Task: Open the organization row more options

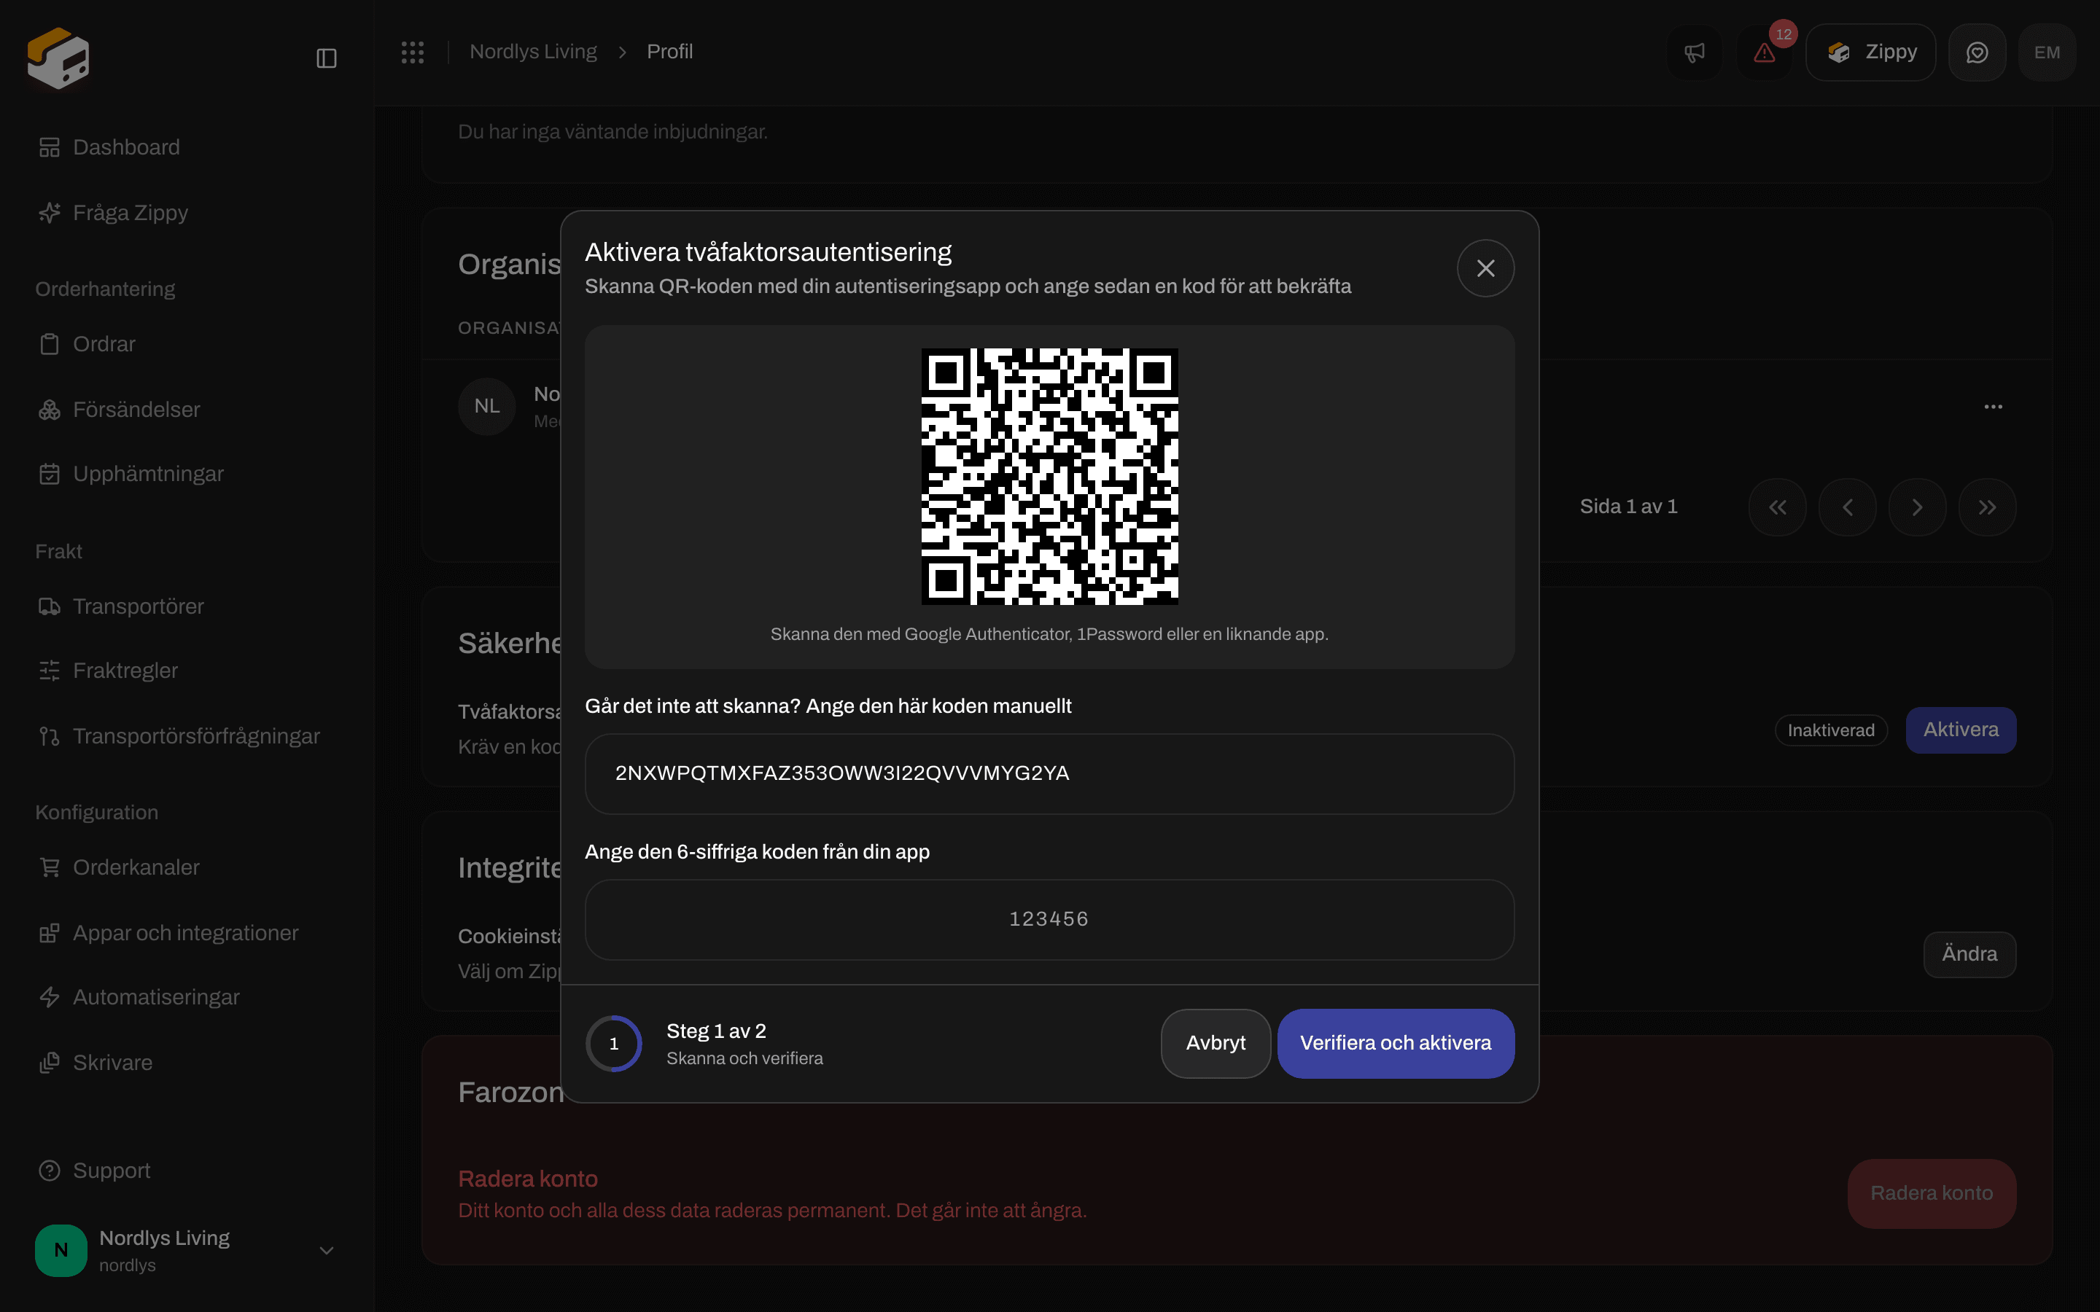Action: [x=1992, y=406]
